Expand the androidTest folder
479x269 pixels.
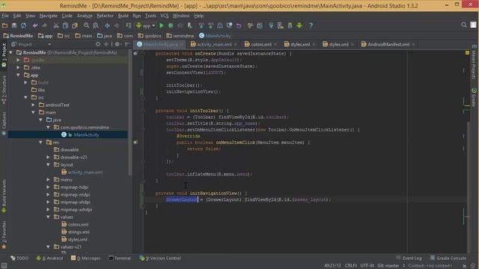pos(34,105)
